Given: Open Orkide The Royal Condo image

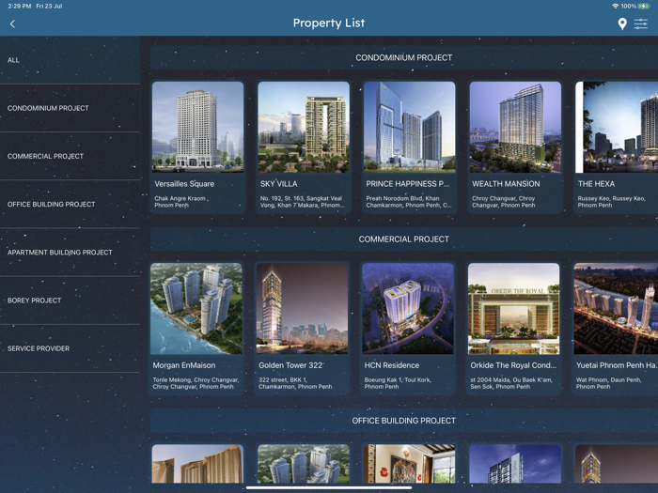Looking at the screenshot, I should (x=513, y=309).
